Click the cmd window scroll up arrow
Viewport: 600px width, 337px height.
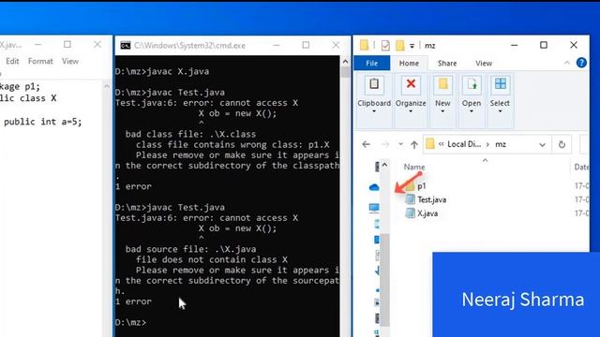point(345,61)
